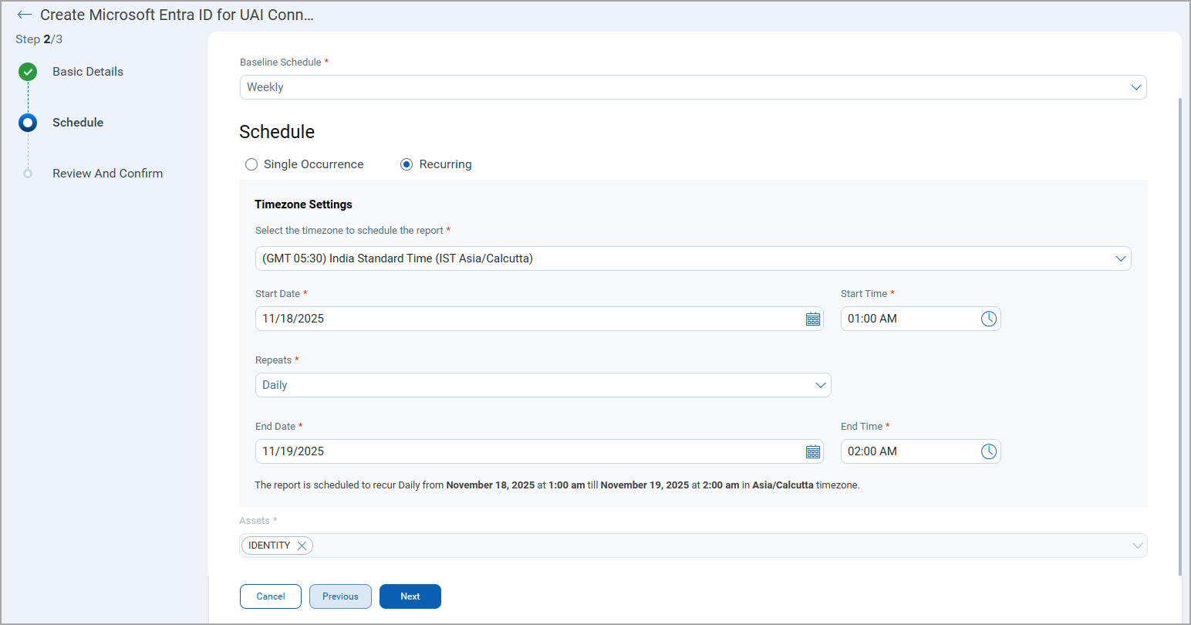Image resolution: width=1191 pixels, height=625 pixels.
Task: Open the Assets dropdown chevron
Action: 1137,546
